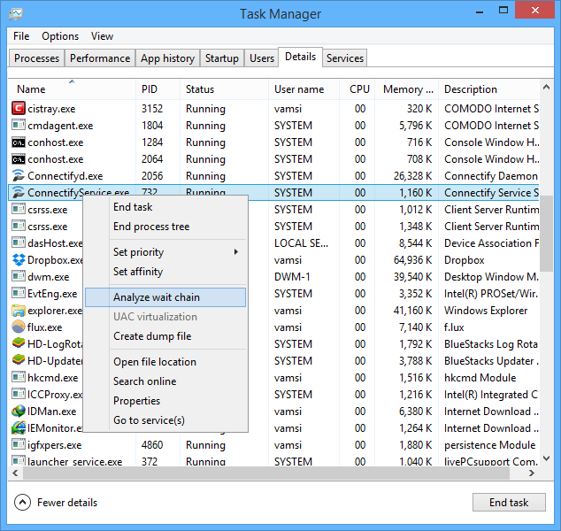Click the cistray.exe red COMODO icon
The image size is (561, 531).
click(x=19, y=108)
